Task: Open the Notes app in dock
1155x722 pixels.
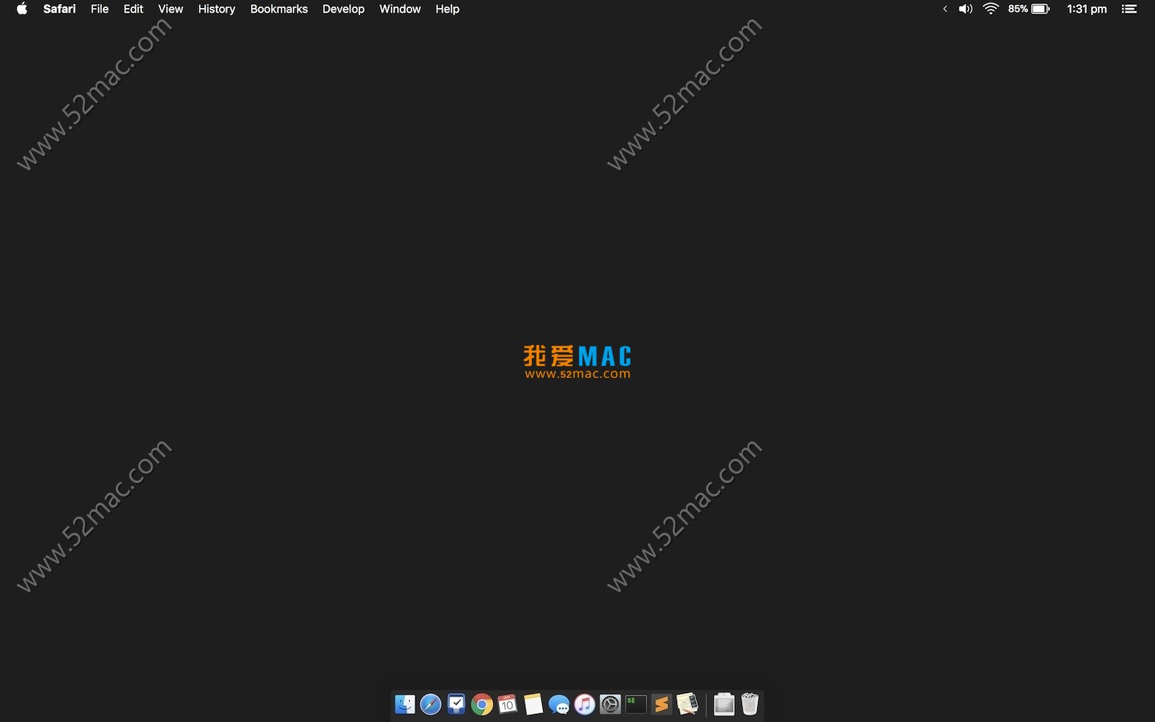Action: pyautogui.click(x=533, y=704)
